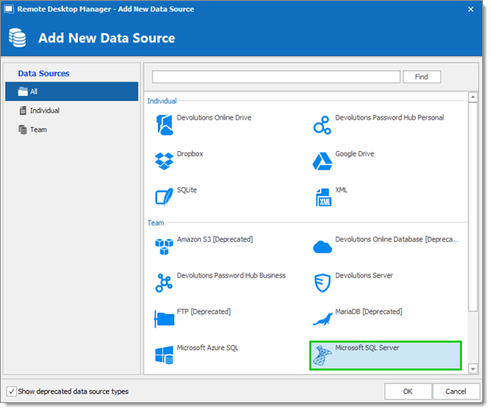Confirm with the OK button

pyautogui.click(x=408, y=391)
